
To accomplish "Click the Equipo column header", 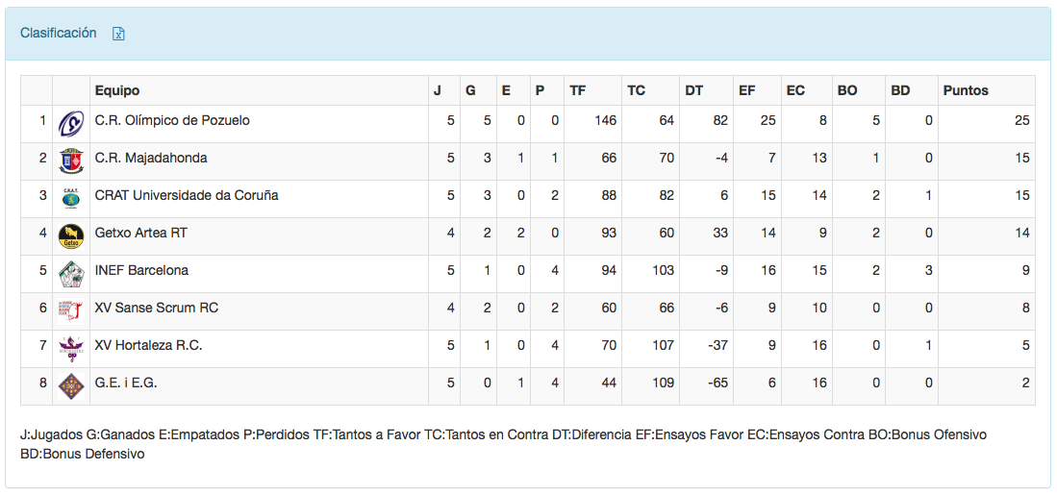I will tap(117, 90).
